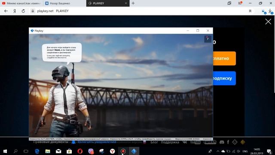275x155 pixels.
Task: Open the browser extension icon beside downloads
Action: [x=264, y=12]
